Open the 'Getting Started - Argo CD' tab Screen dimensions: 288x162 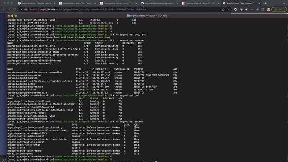pos(200,3)
